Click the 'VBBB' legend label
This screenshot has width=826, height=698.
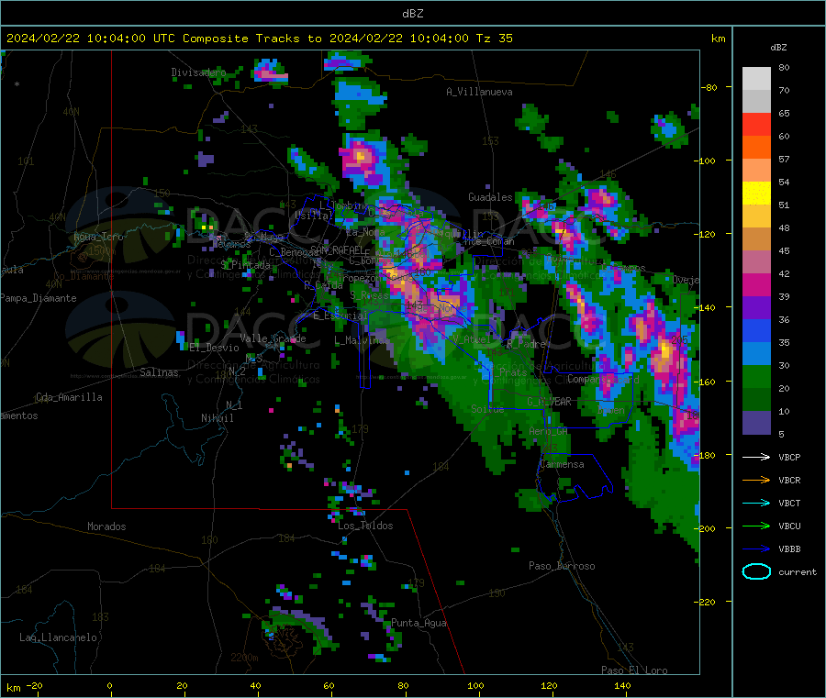pos(789,549)
